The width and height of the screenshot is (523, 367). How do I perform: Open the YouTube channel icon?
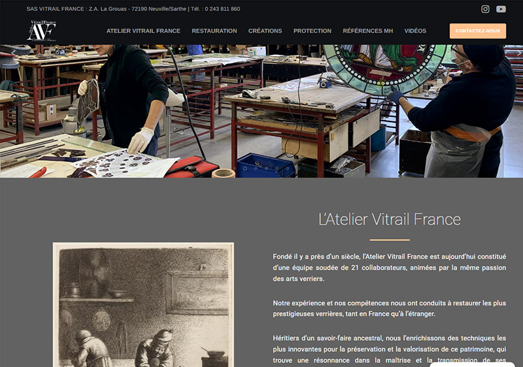[x=501, y=9]
